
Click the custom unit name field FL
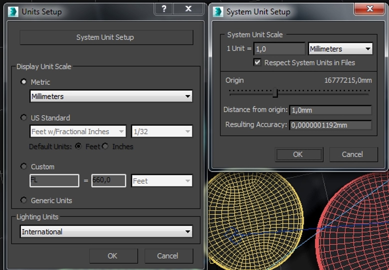point(54,180)
